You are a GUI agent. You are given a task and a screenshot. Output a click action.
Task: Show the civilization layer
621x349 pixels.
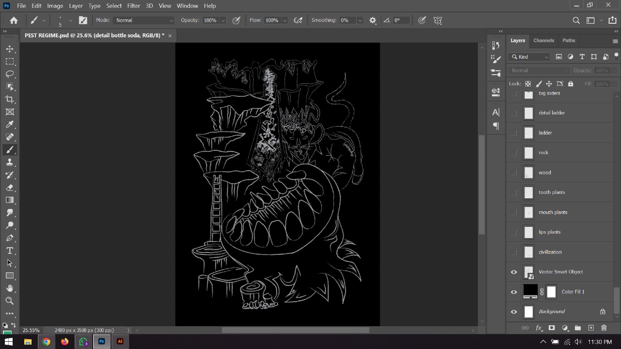pos(514,252)
